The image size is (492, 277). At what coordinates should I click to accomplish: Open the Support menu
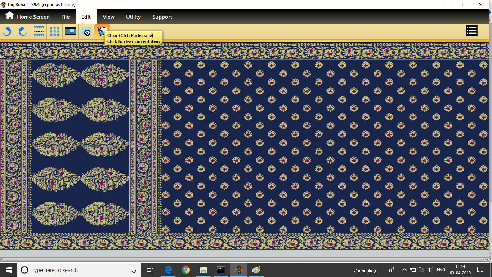point(162,17)
